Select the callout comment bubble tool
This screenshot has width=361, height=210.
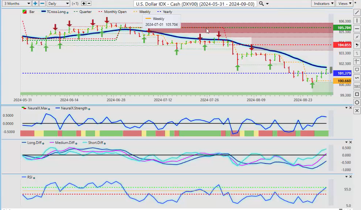(x=357, y=70)
